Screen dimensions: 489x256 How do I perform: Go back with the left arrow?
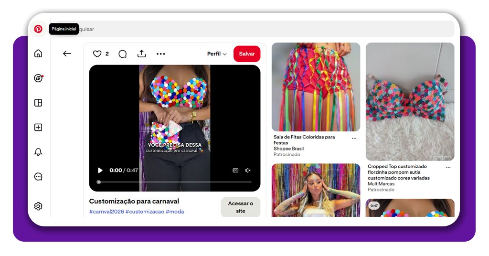[67, 53]
